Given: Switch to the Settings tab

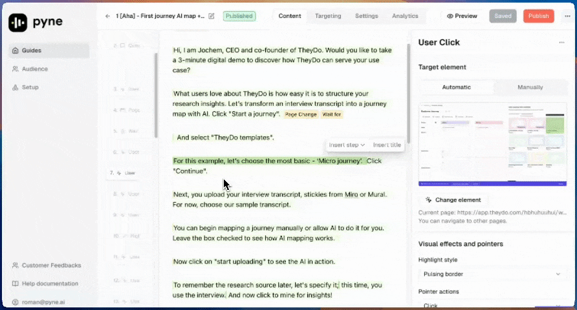Looking at the screenshot, I should (x=367, y=16).
